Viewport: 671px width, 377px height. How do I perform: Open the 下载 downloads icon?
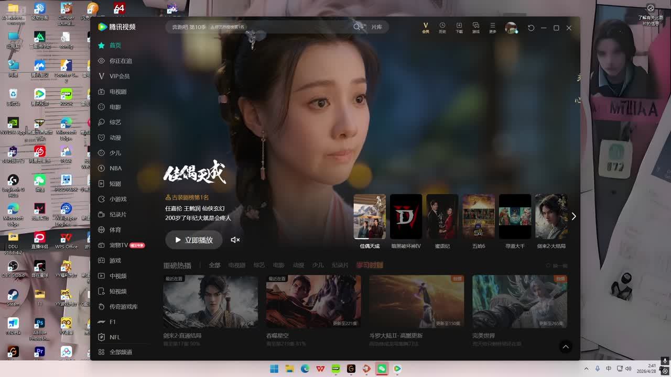(x=459, y=28)
